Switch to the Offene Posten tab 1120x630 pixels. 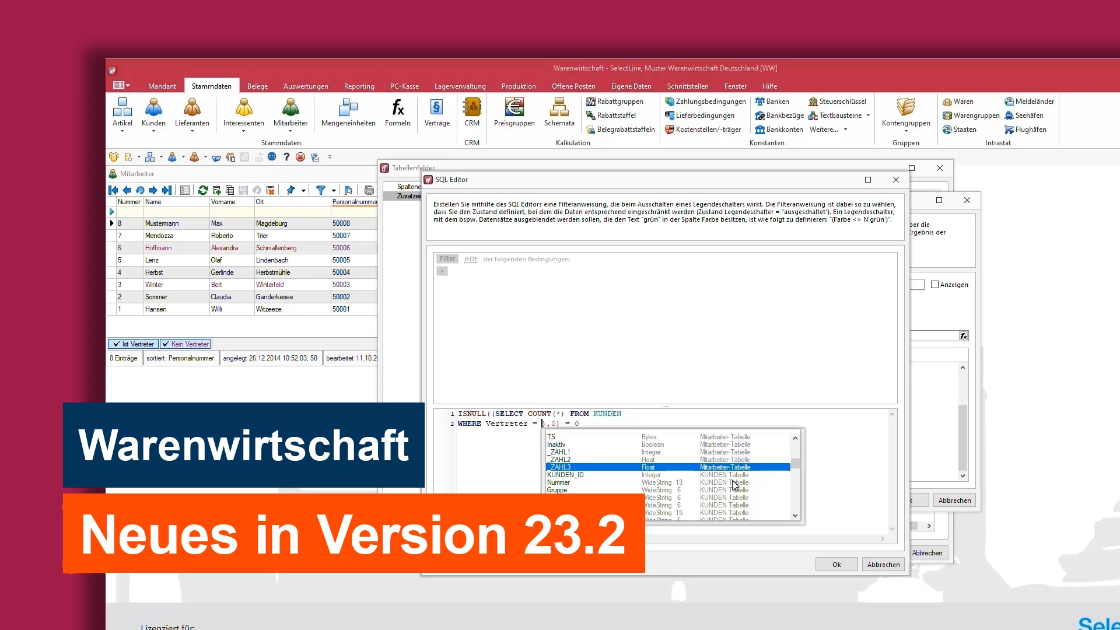(x=573, y=86)
